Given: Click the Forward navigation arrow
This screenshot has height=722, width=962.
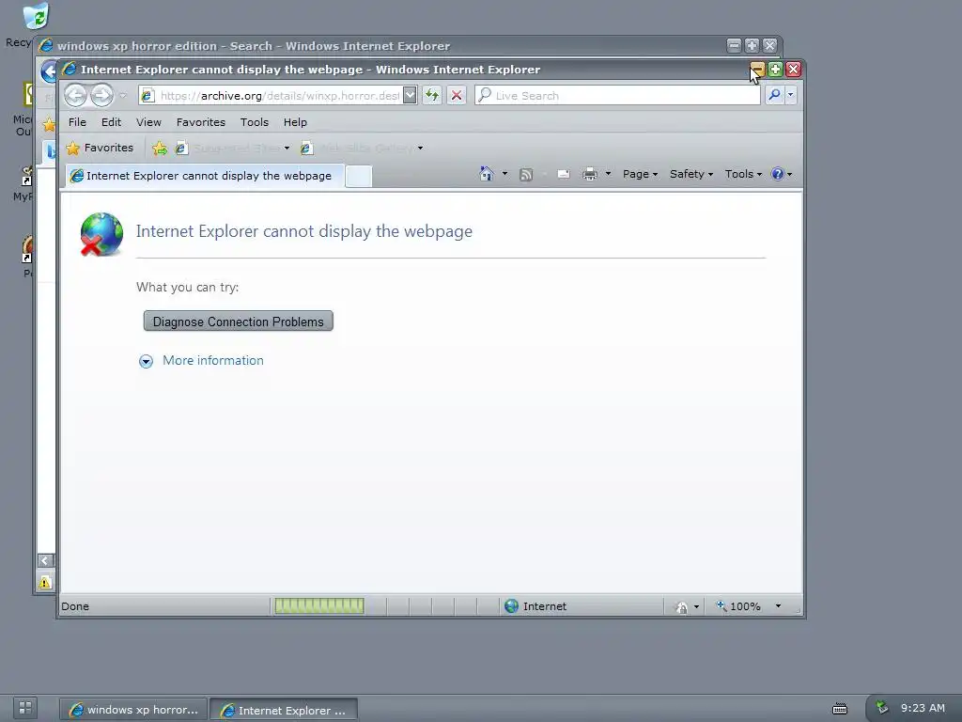Looking at the screenshot, I should coord(101,96).
